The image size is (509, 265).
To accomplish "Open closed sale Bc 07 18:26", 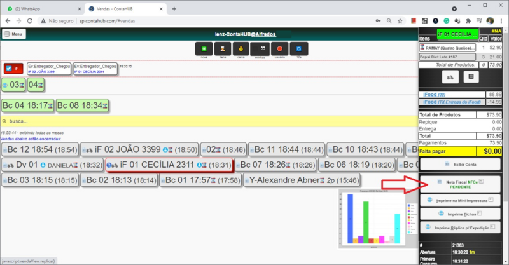I will click(x=275, y=165).
